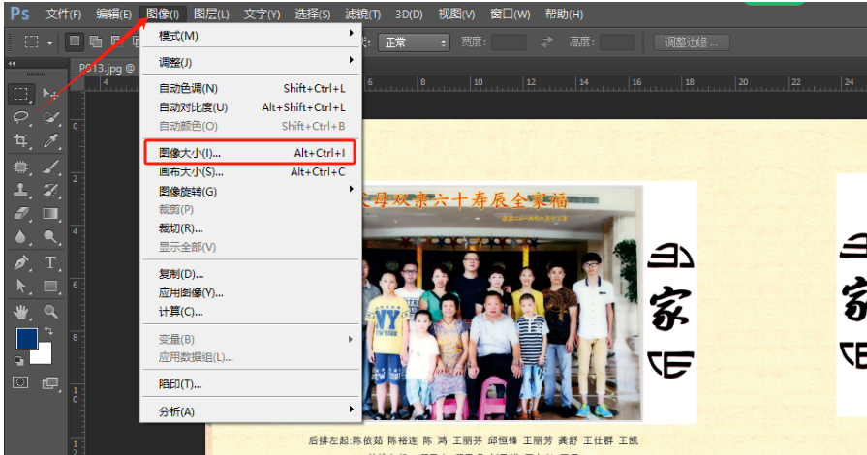The width and height of the screenshot is (867, 455).
Task: Select the Eraser tool
Action: tap(21, 213)
